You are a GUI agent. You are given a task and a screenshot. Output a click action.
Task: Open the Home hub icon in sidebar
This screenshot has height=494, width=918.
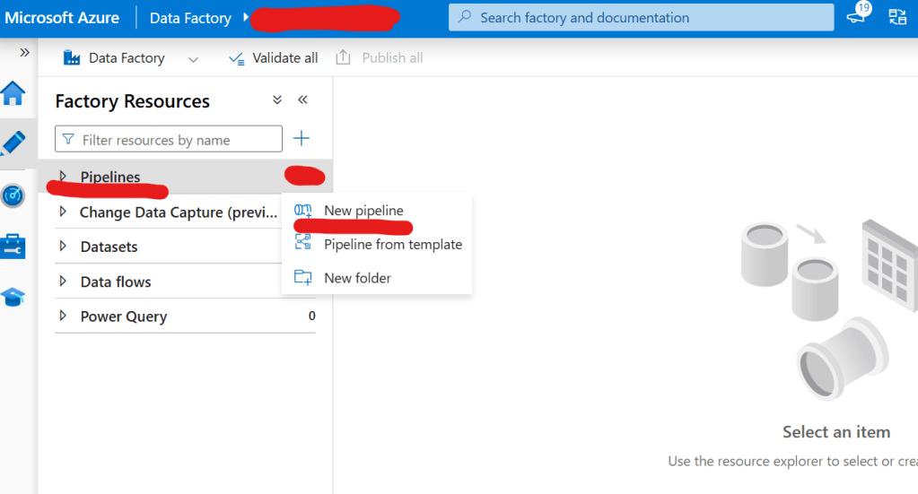click(14, 93)
